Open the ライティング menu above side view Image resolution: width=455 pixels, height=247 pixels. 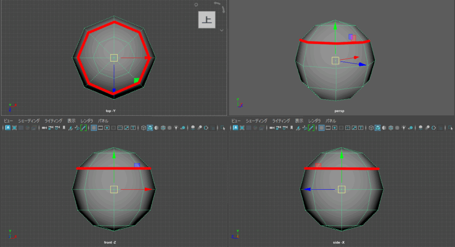(x=281, y=121)
